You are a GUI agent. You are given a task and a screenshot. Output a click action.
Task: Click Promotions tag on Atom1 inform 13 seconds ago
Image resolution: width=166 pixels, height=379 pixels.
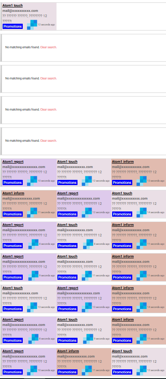pyautogui.click(x=122, y=182)
